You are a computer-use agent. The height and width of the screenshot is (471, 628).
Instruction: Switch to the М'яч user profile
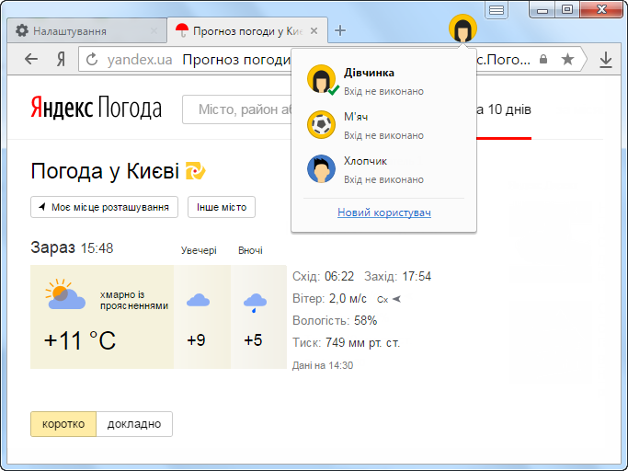click(383, 125)
